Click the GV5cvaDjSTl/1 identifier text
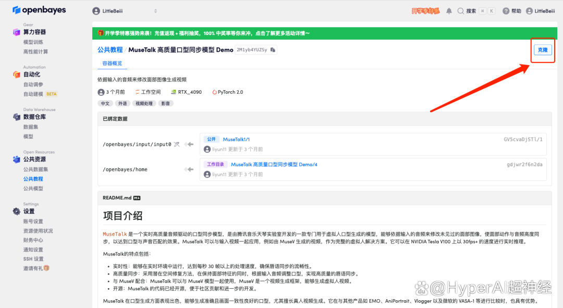Viewport: 563px width, 308px height. pyautogui.click(x=523, y=139)
